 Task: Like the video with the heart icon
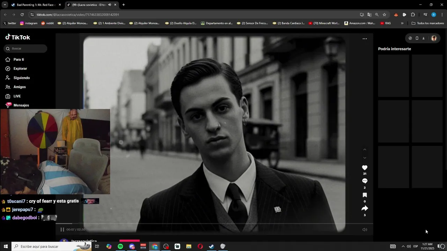365,168
